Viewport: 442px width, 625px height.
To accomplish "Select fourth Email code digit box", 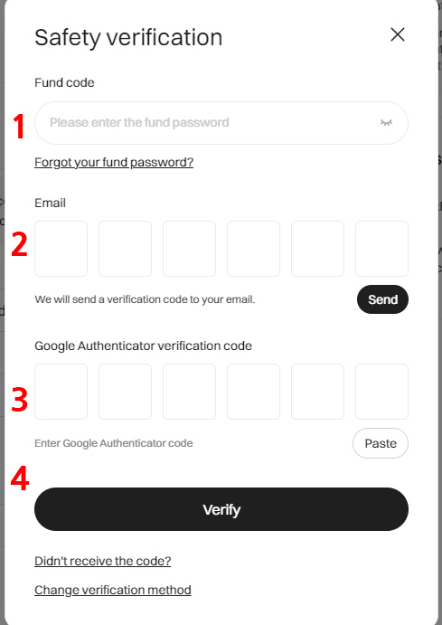I will [x=253, y=249].
